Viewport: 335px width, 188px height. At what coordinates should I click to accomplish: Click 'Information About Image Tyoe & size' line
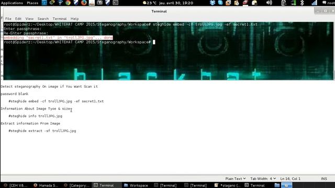36,109
